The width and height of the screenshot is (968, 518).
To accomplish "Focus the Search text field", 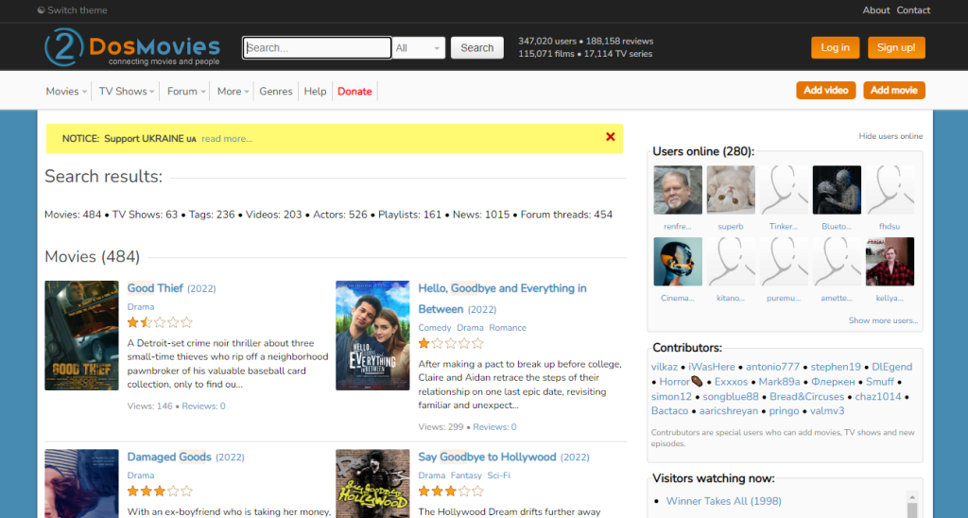I will pyautogui.click(x=317, y=47).
